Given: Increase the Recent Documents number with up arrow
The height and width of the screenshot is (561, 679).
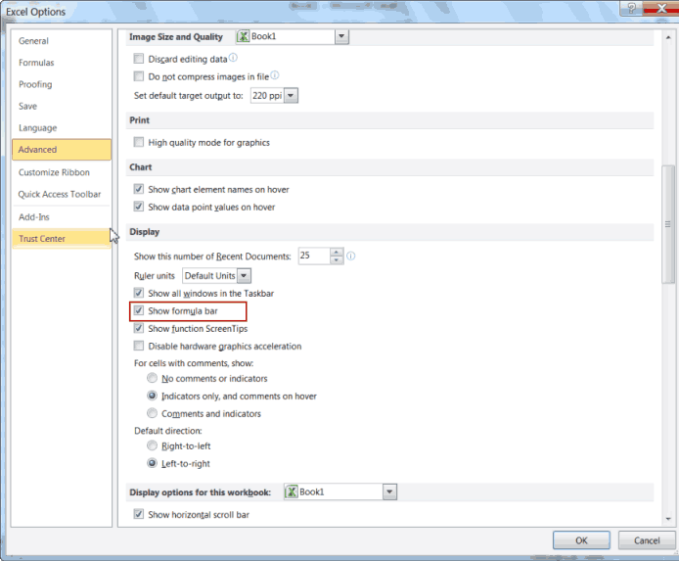Looking at the screenshot, I should point(336,252).
